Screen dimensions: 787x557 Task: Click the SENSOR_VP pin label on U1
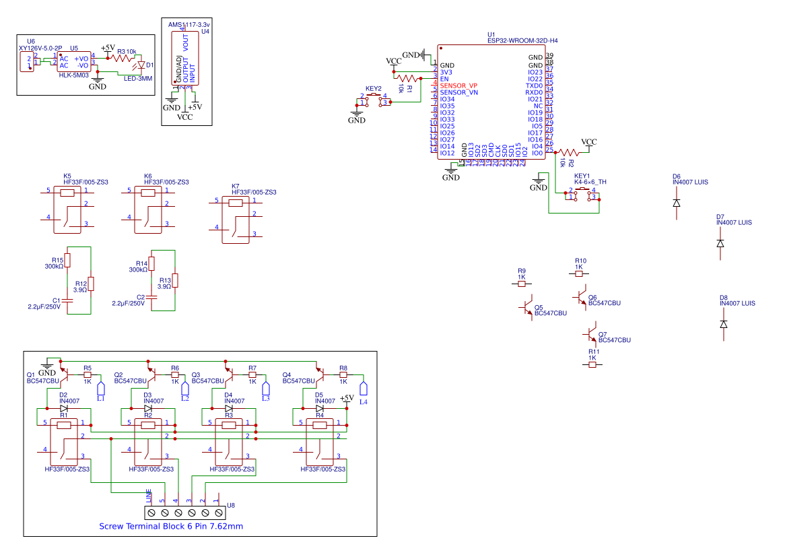click(458, 86)
